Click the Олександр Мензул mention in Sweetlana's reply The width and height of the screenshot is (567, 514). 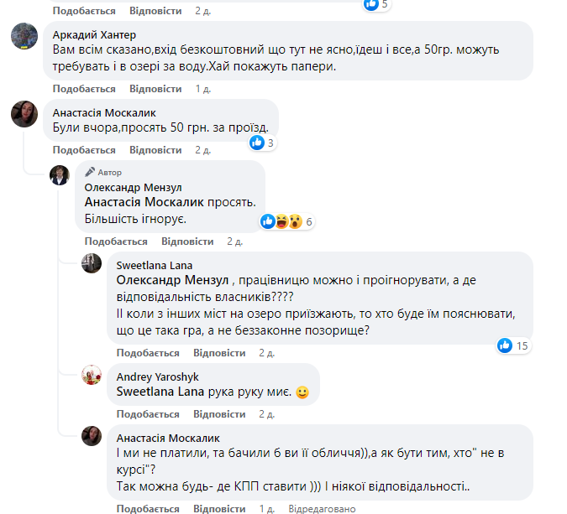[x=171, y=280]
